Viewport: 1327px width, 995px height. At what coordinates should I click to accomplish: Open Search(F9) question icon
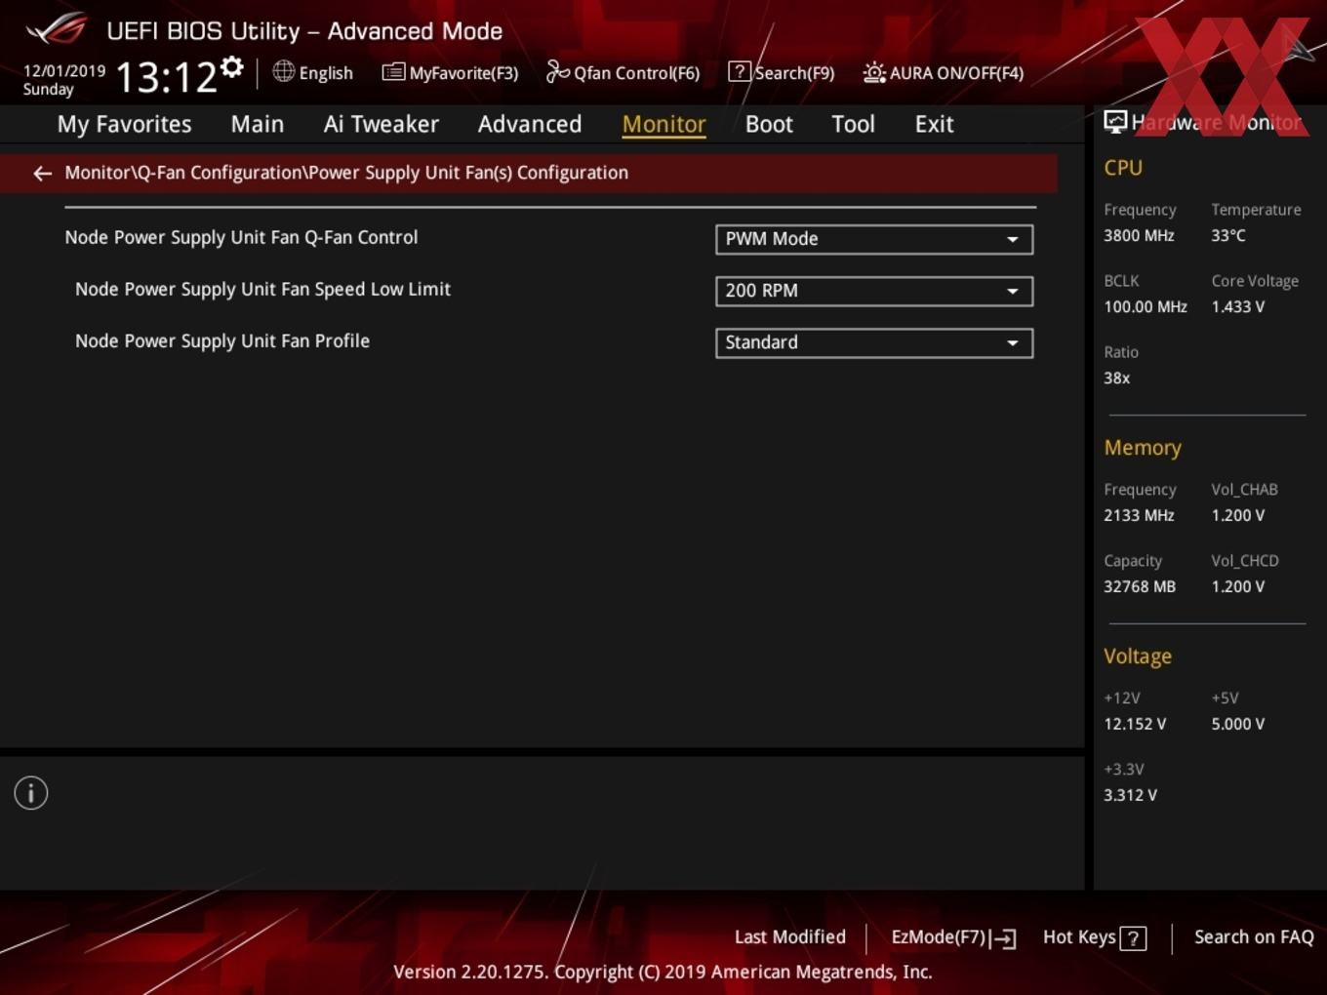pyautogui.click(x=740, y=71)
